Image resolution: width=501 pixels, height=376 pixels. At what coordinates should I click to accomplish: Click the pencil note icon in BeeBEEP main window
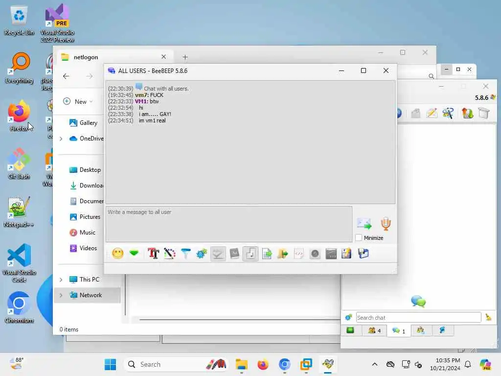coord(432,113)
